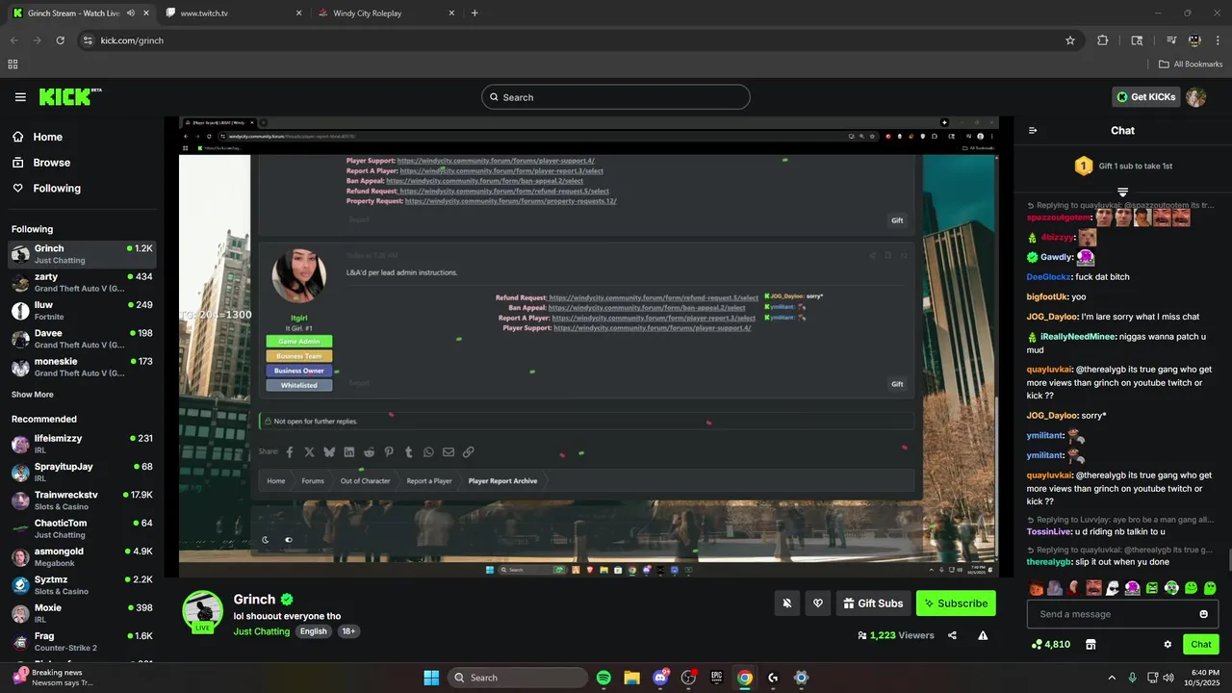Open the user profile avatar menu
The width and height of the screenshot is (1232, 693).
tap(1196, 97)
